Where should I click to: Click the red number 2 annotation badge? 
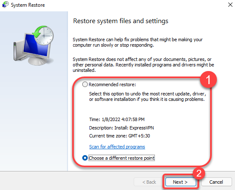point(199,173)
